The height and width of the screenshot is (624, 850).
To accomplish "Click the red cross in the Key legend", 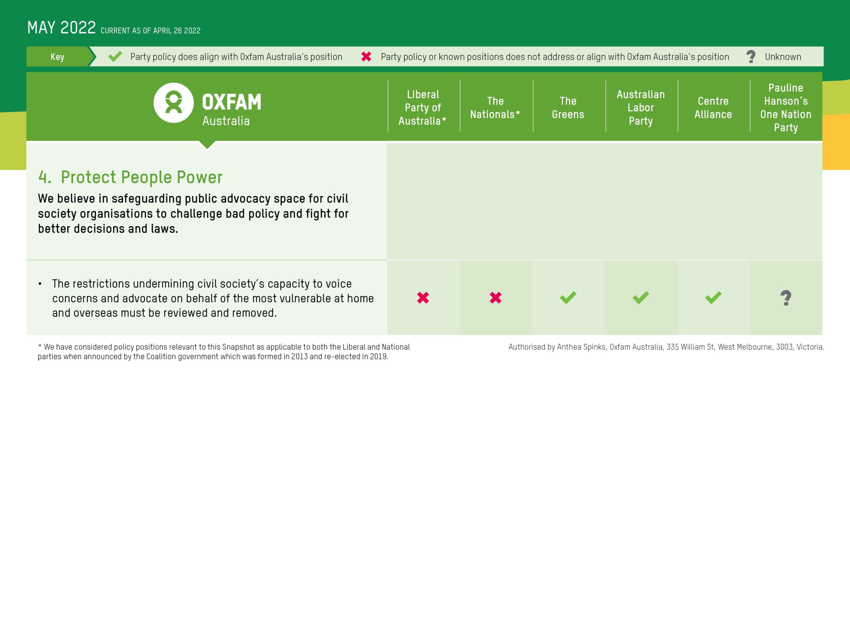I will pyautogui.click(x=366, y=57).
